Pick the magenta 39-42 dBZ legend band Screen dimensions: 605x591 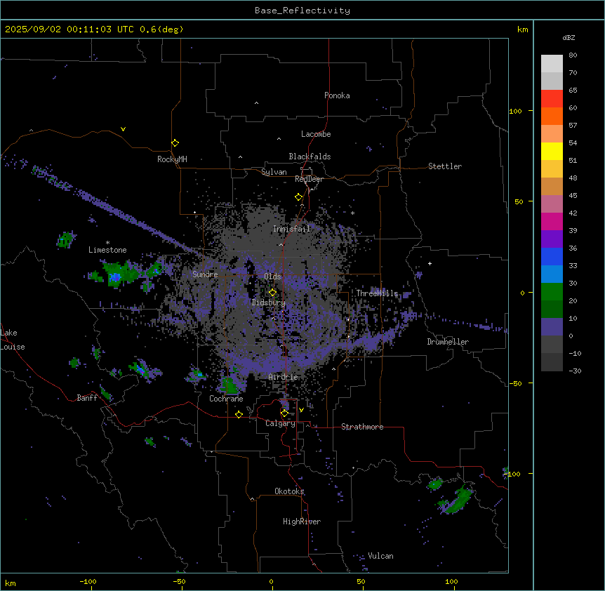click(x=552, y=221)
